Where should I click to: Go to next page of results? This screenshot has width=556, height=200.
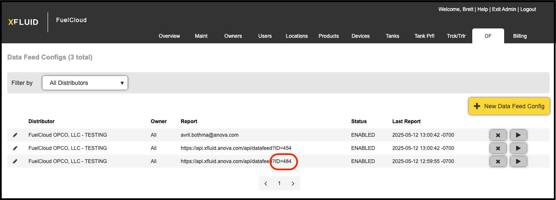pyautogui.click(x=293, y=183)
